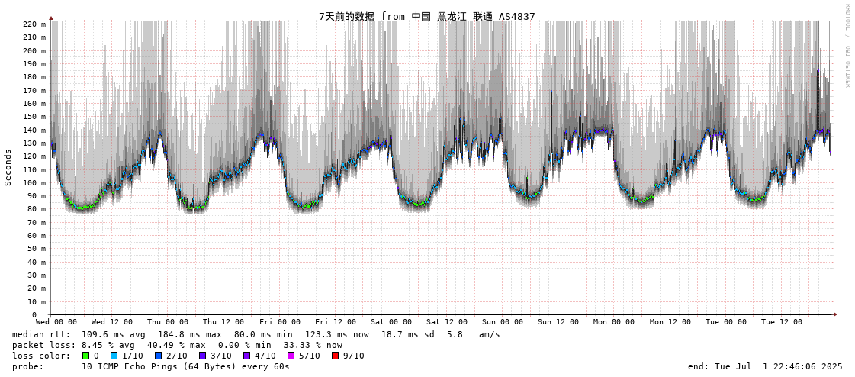Click the magenta 5/10 loss swatch

[x=291, y=356]
